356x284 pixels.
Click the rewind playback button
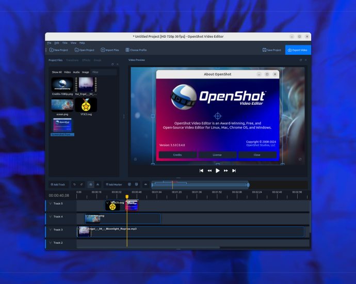[209, 170]
